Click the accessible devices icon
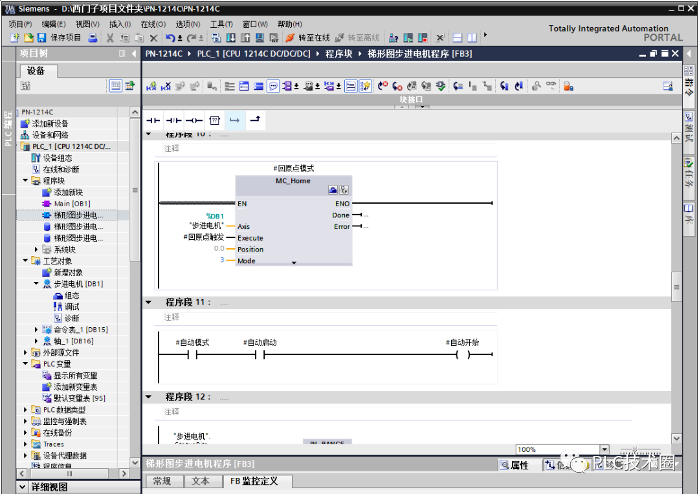Image resolution: width=699 pixels, height=494 pixels. pyautogui.click(x=394, y=38)
